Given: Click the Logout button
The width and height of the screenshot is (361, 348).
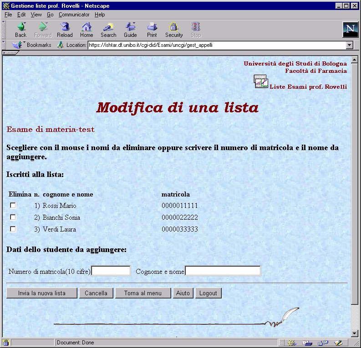Looking at the screenshot, I should [208, 293].
